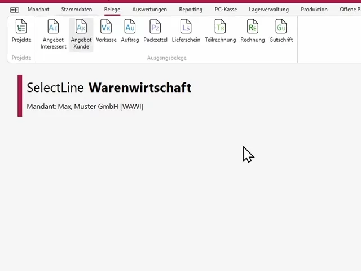Open the Mandant menu tab
The height and width of the screenshot is (271, 361).
tap(38, 10)
